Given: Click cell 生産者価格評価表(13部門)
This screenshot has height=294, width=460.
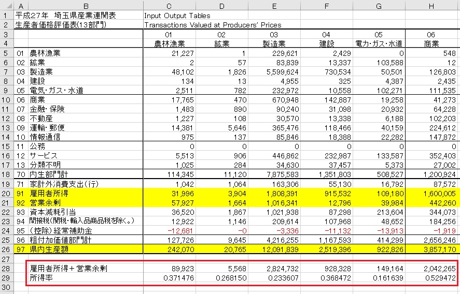Looking at the screenshot, I should [x=61, y=25].
